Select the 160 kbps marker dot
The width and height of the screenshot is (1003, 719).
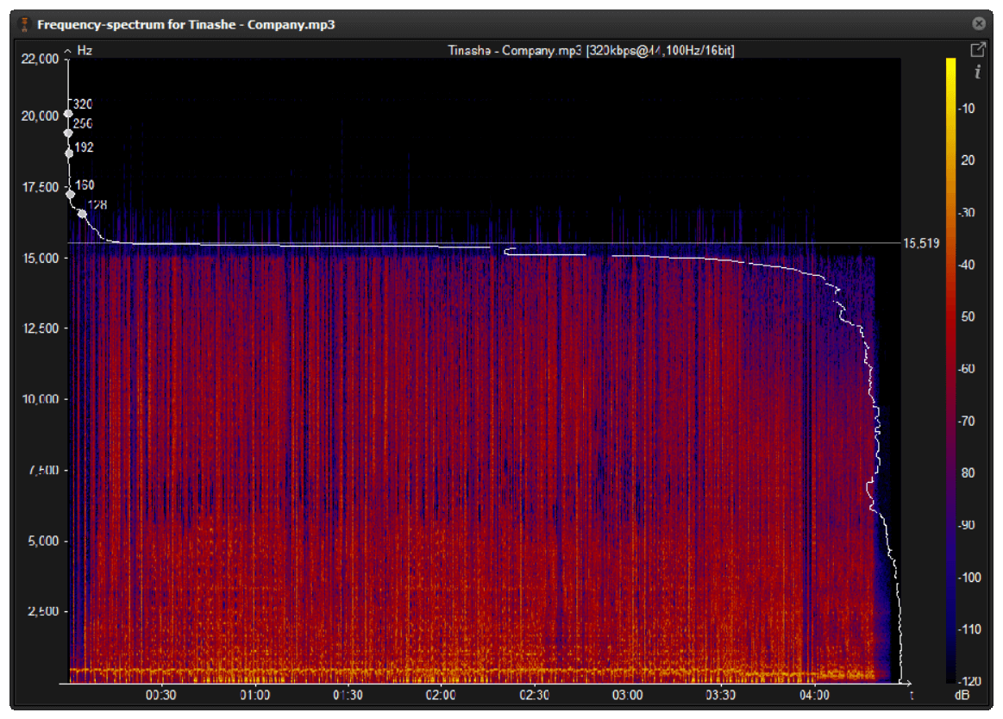coord(71,194)
